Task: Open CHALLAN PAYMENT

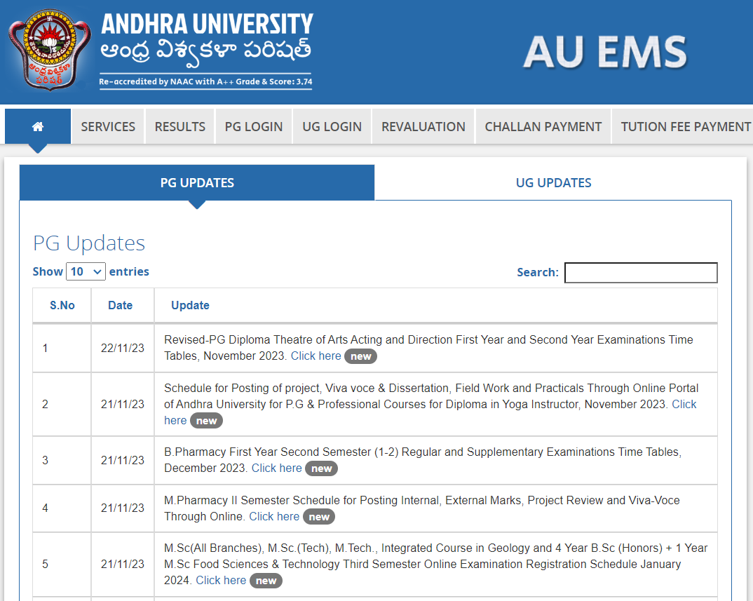Action: point(543,126)
